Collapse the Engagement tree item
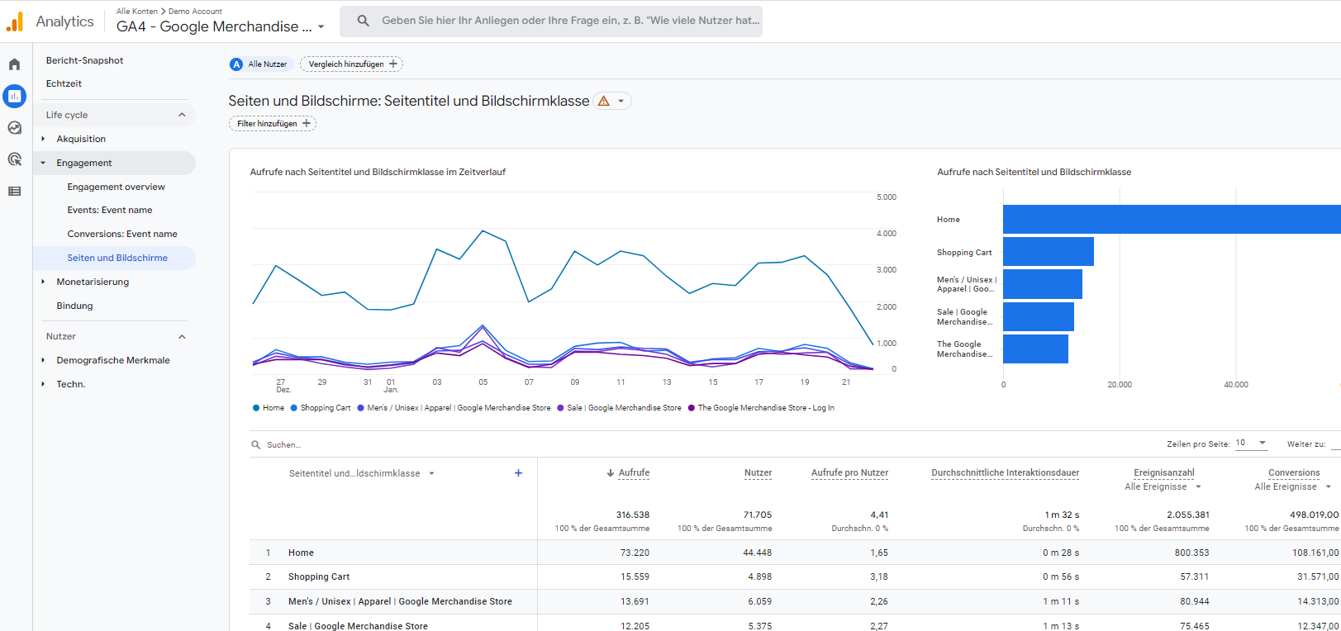Image resolution: width=1341 pixels, height=631 pixels. 43,163
